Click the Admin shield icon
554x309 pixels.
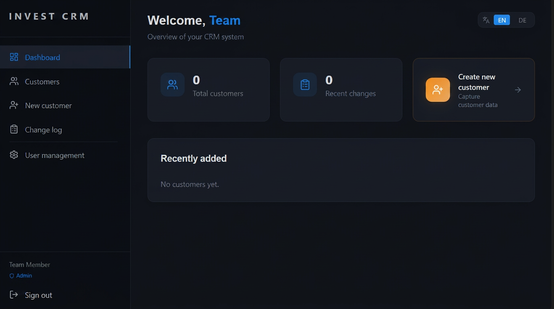pos(12,276)
